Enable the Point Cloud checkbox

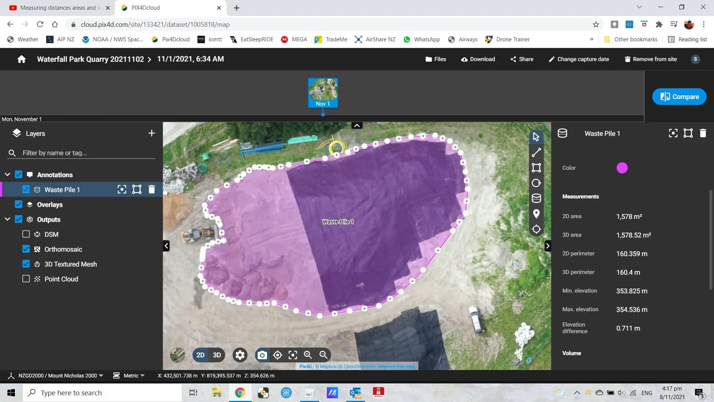[x=26, y=279]
